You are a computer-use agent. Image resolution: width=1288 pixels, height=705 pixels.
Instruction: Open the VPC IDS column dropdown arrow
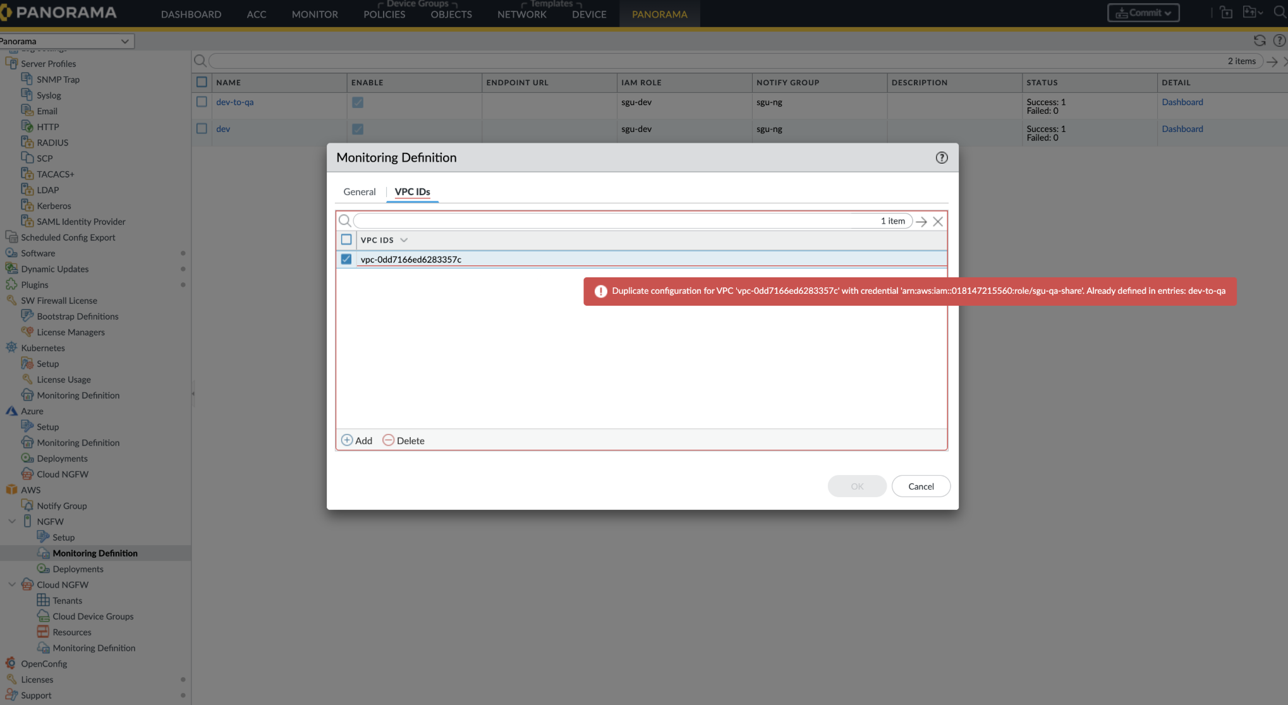tap(404, 240)
